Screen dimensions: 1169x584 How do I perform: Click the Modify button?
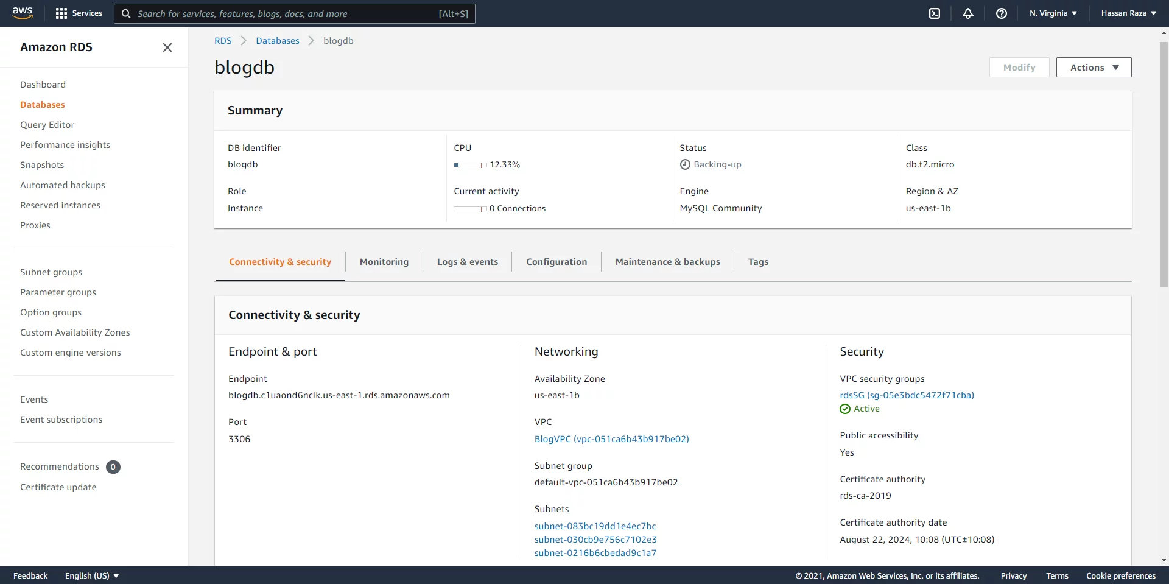[x=1019, y=68]
